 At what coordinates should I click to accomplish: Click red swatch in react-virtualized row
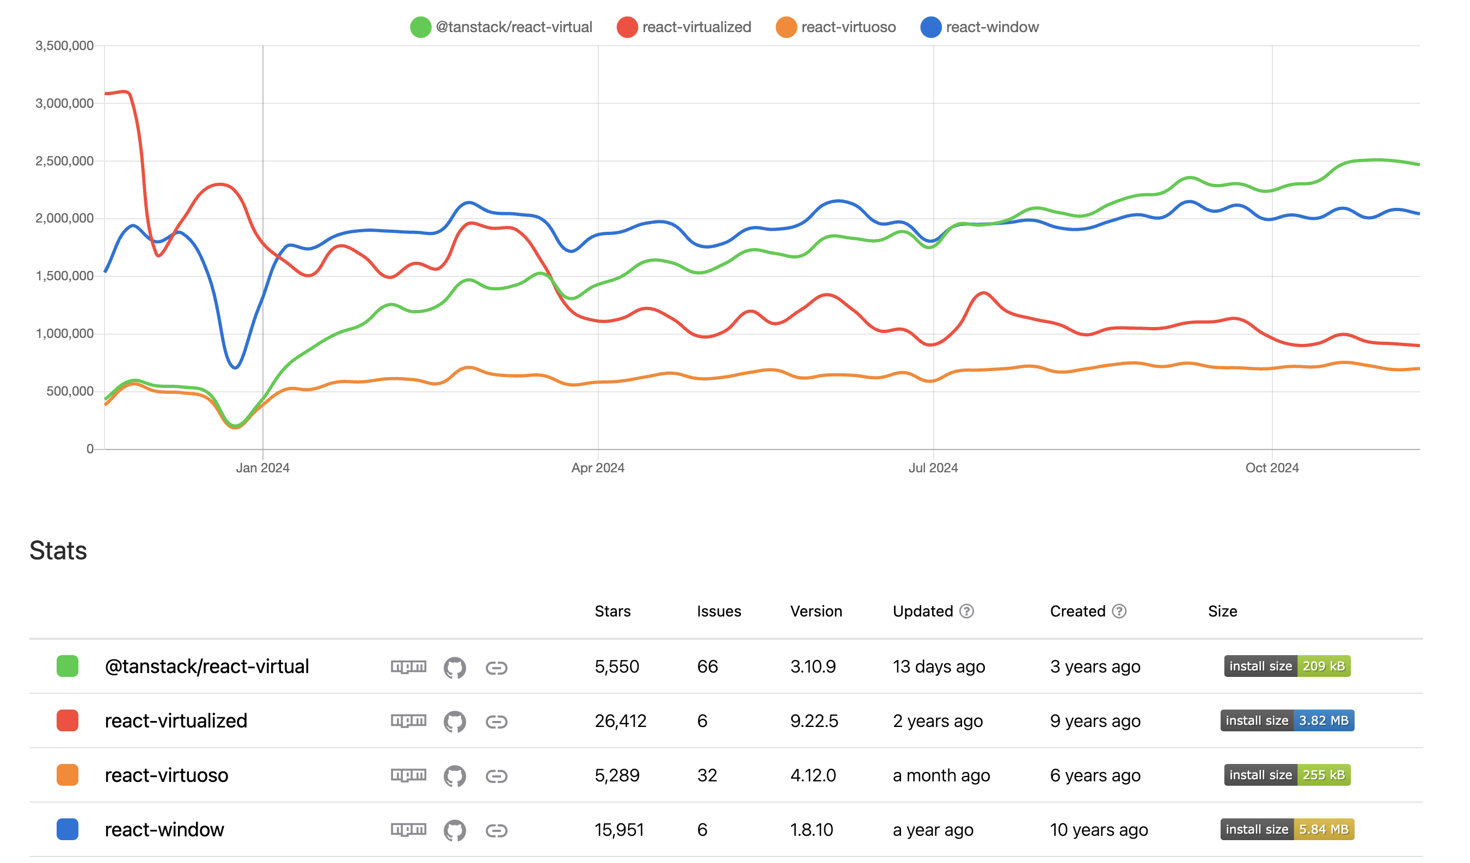tap(68, 721)
